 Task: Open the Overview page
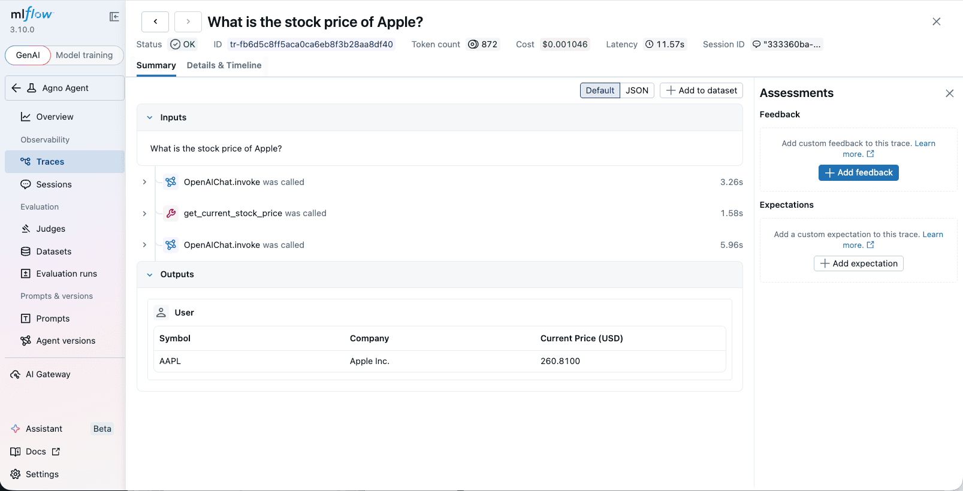[65, 117]
